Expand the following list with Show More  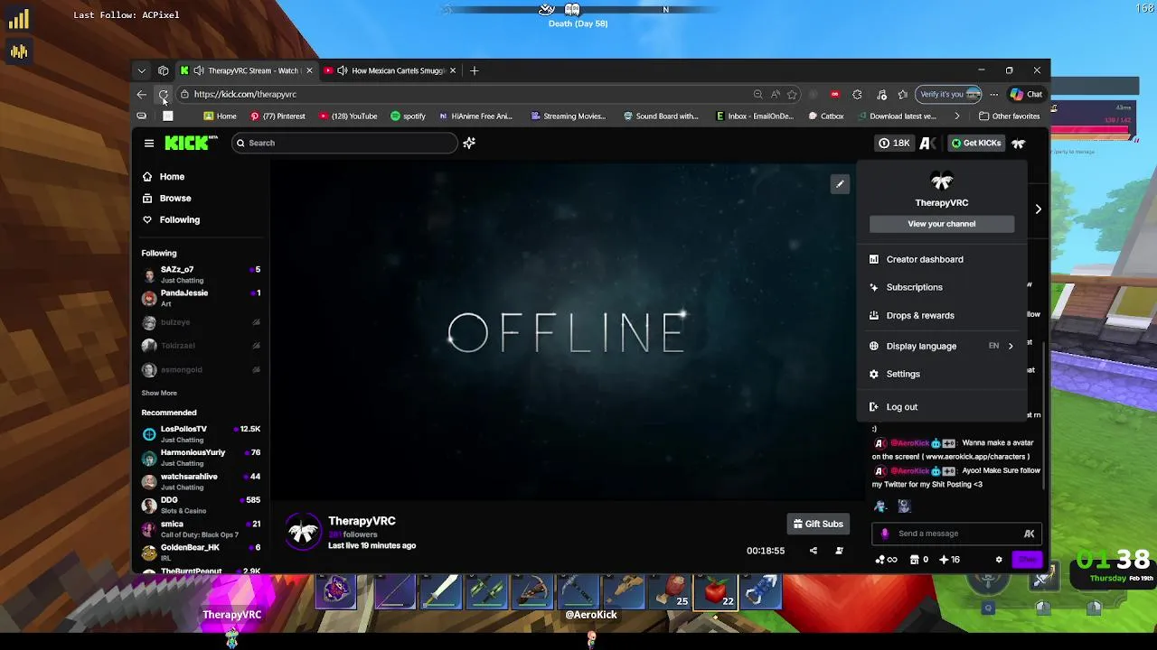pyautogui.click(x=159, y=393)
